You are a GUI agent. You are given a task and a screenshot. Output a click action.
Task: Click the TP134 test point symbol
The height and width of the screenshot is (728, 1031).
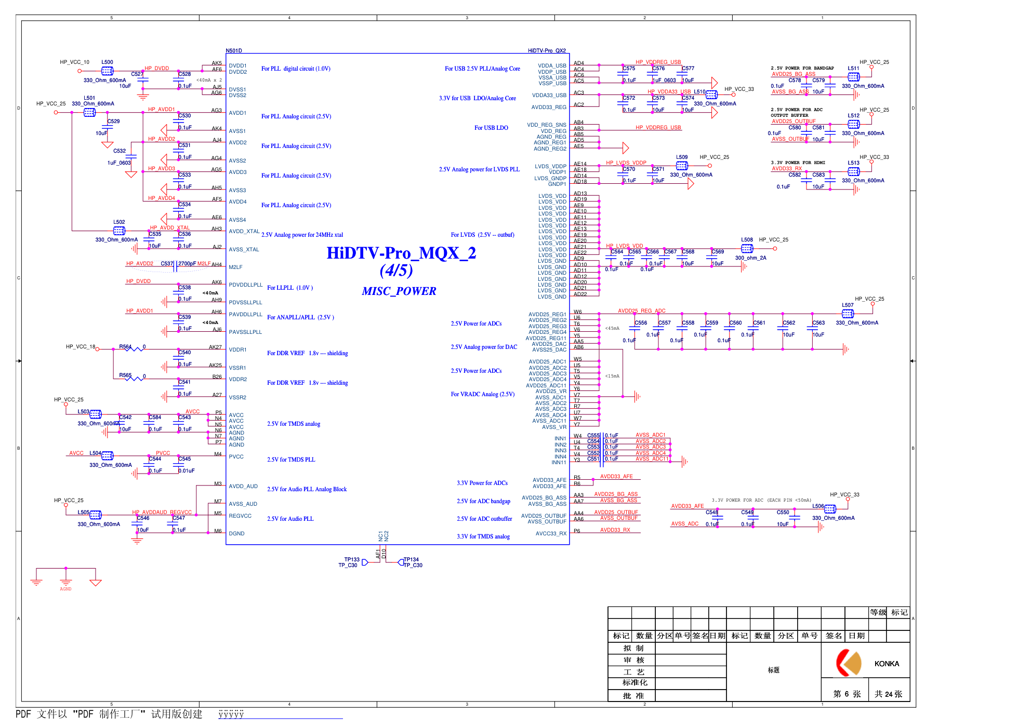pos(401,562)
